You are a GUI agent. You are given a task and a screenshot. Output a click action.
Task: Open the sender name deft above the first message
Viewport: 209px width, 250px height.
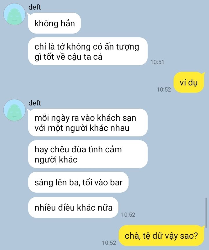click(x=35, y=7)
